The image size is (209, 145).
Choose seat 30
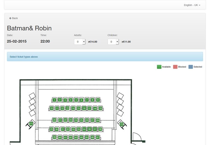(x=57, y=129)
